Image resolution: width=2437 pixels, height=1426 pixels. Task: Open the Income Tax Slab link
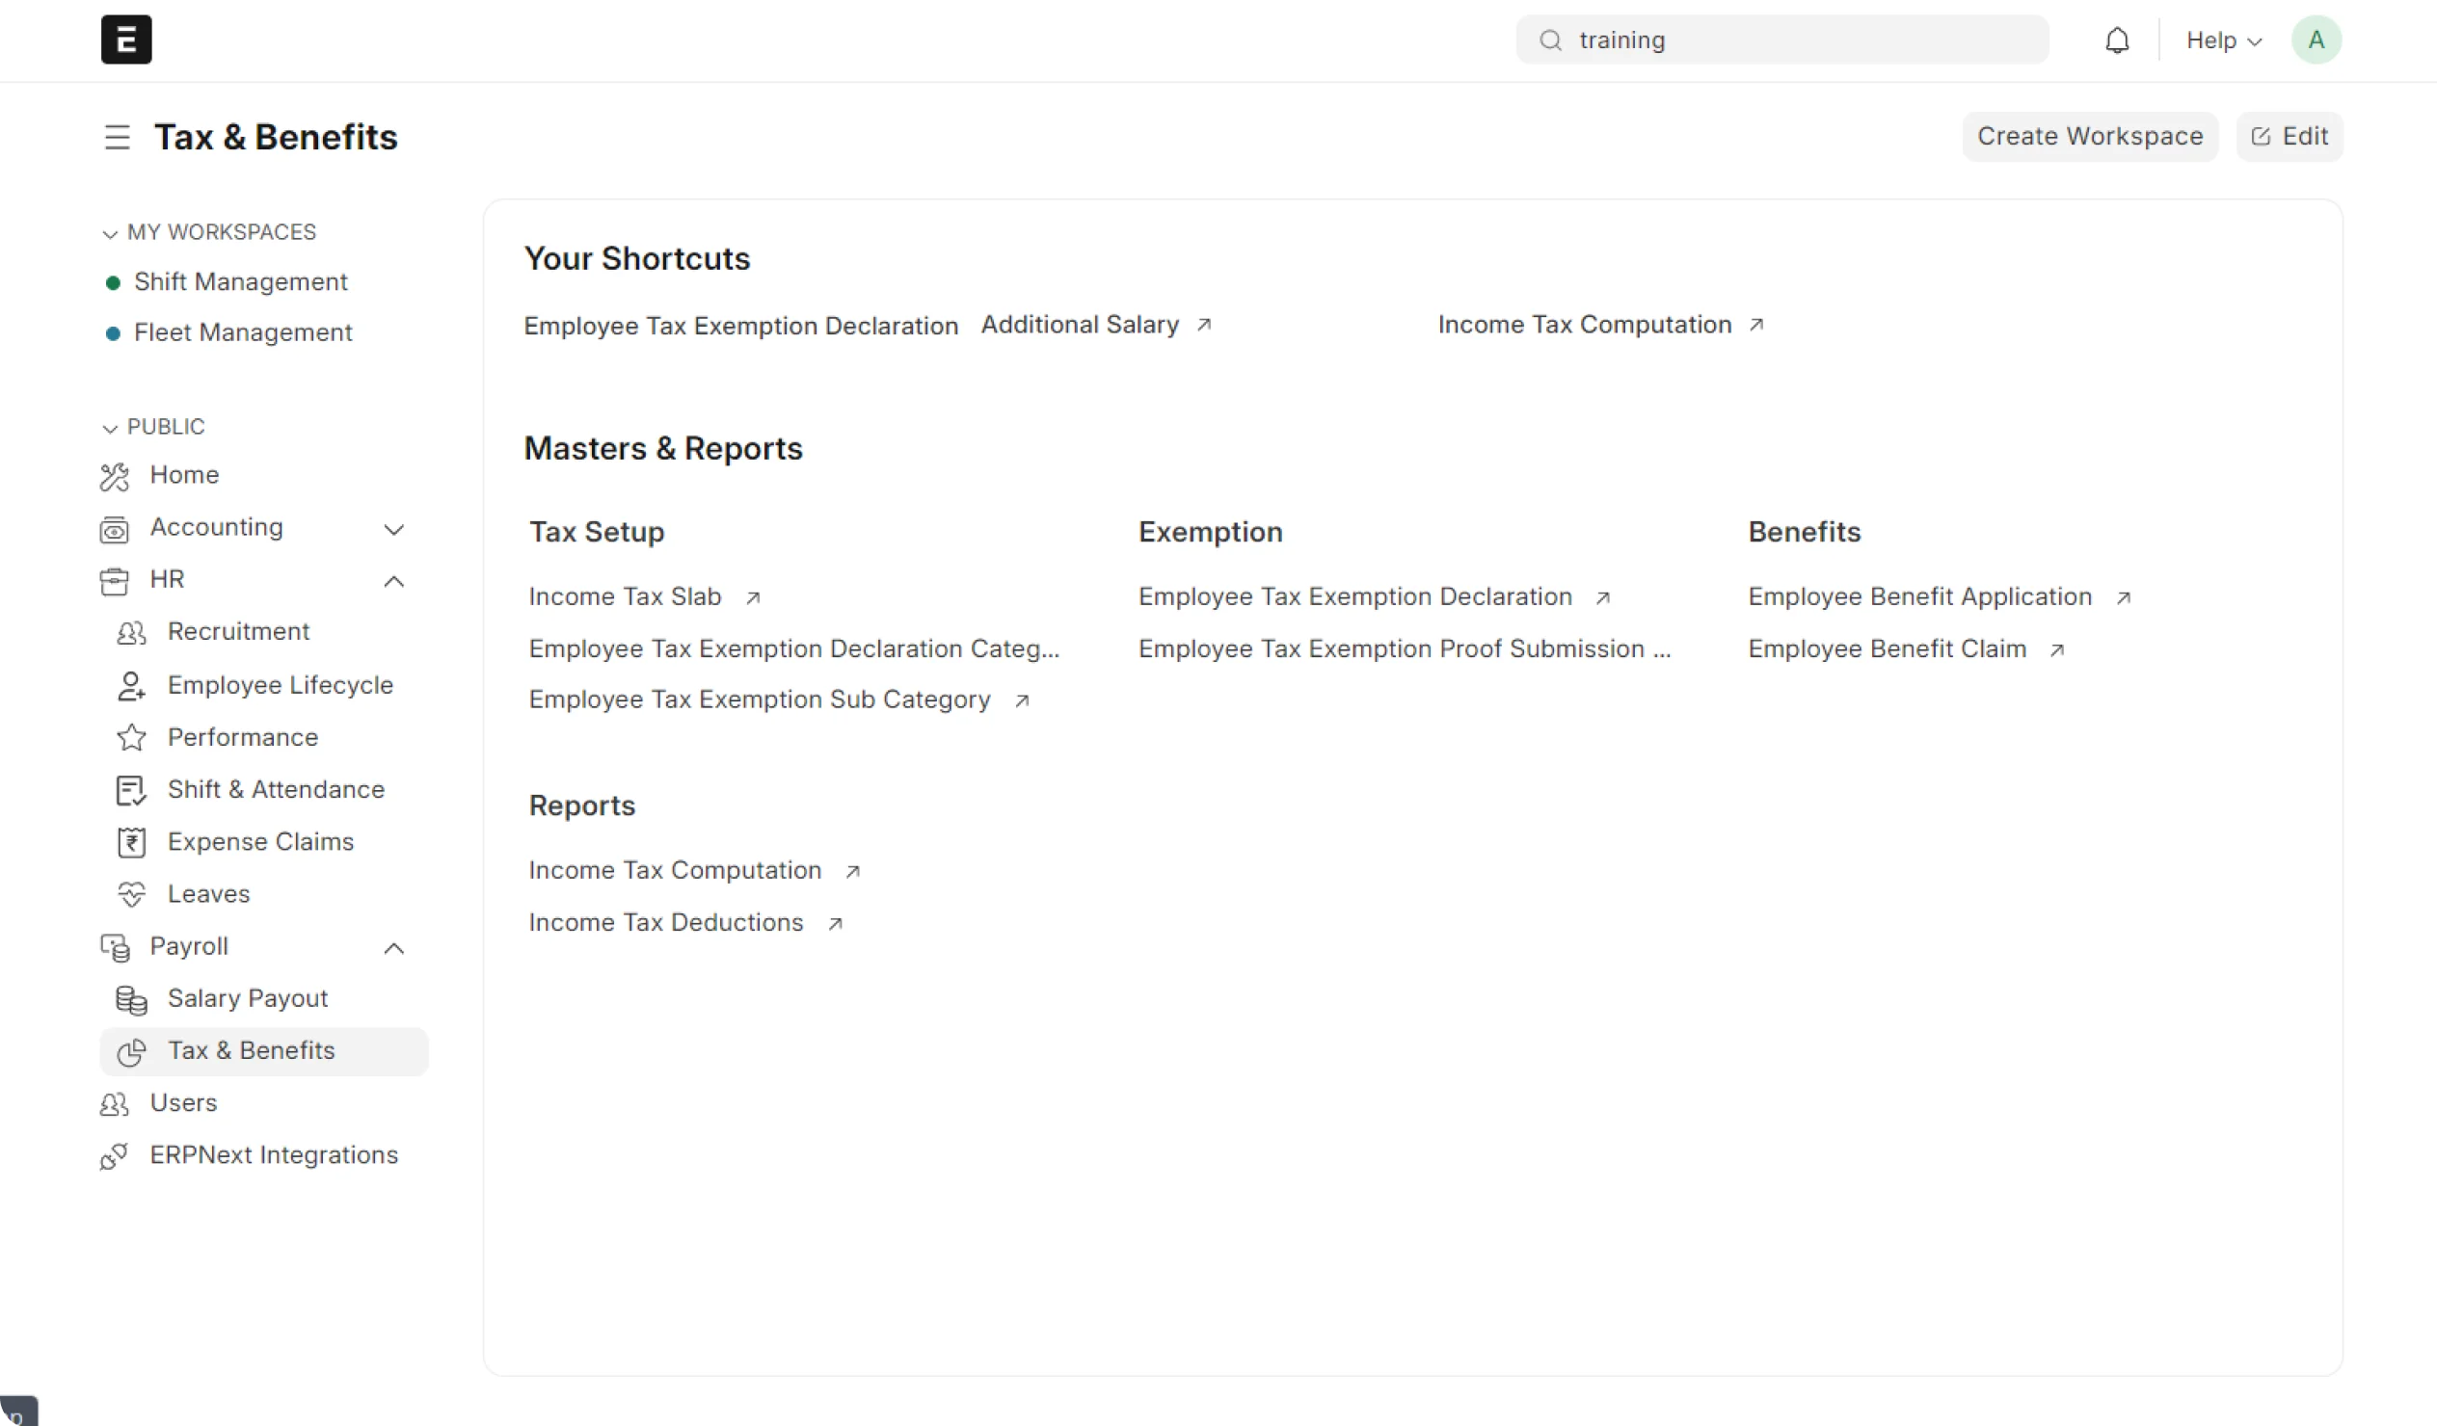tap(625, 596)
